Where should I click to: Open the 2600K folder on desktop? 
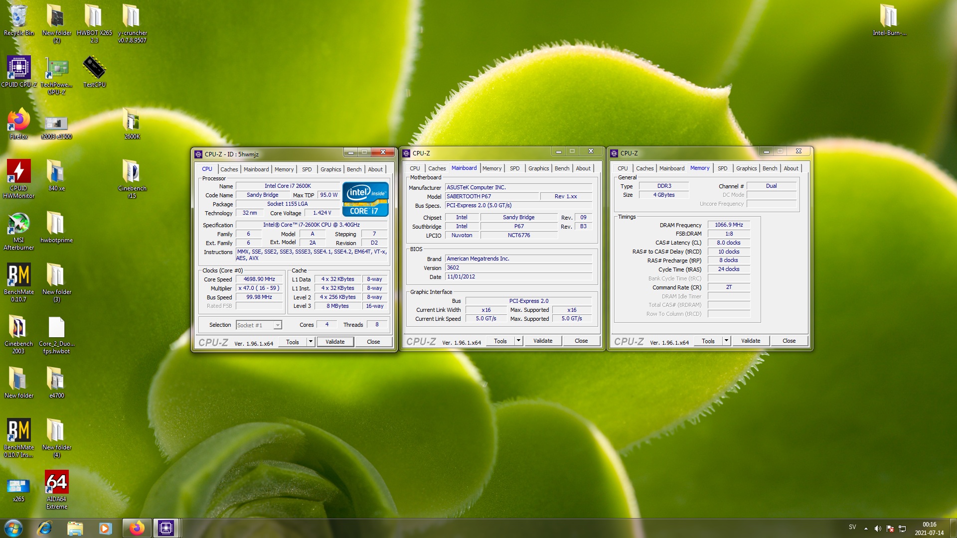pos(132,124)
